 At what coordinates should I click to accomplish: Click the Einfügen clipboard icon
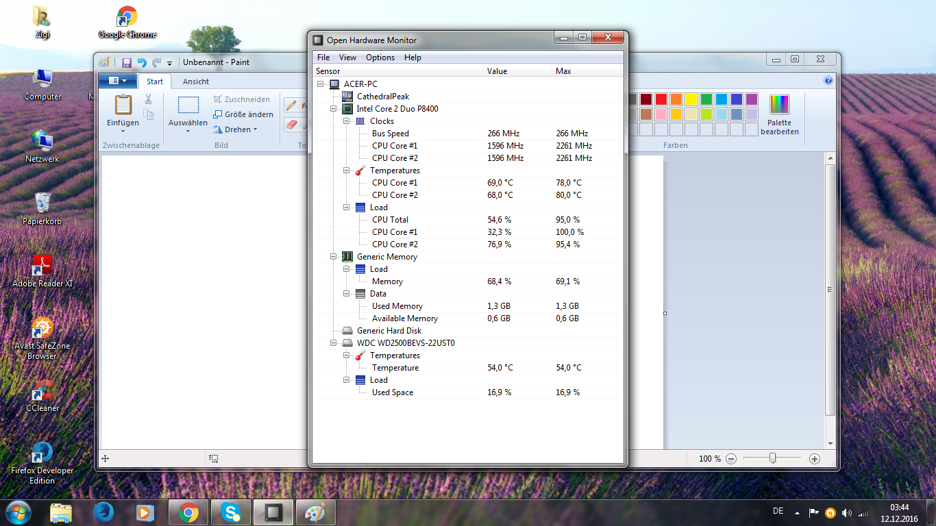pos(123,105)
